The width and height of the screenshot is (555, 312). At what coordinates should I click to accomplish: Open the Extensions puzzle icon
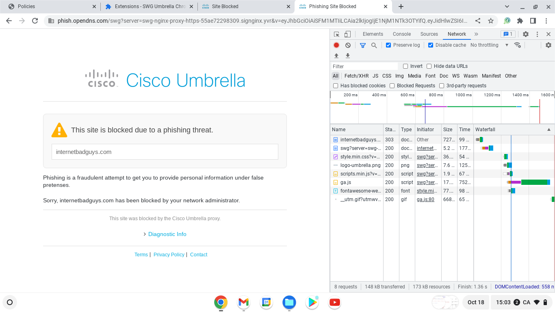tap(520, 21)
